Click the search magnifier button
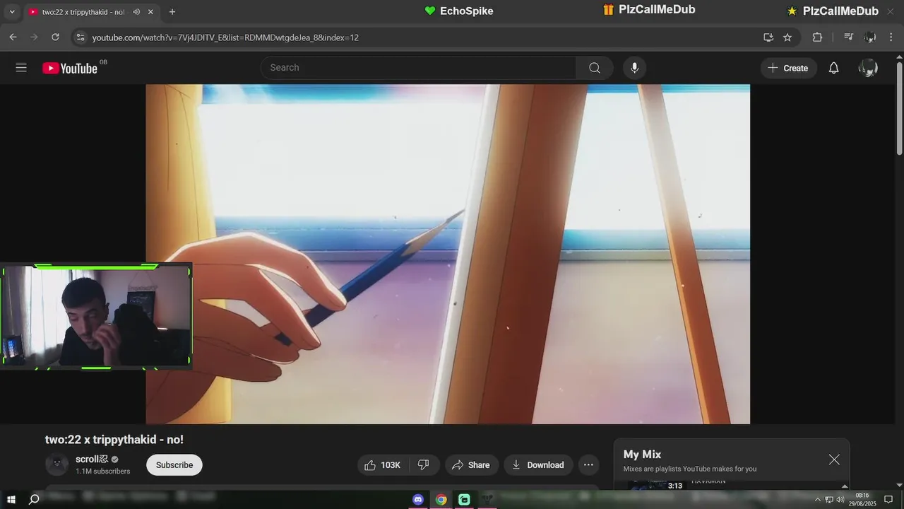 pos(595,68)
